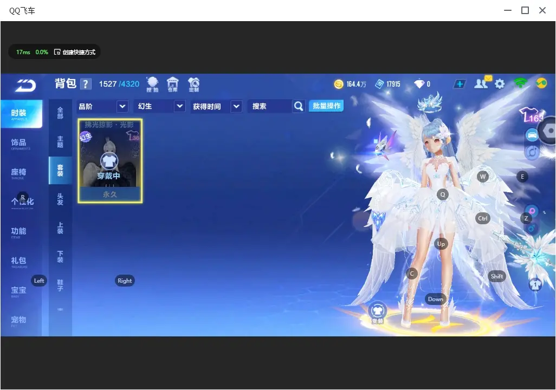Click the yellow-green round icon at top right
556x390 pixels.
point(541,83)
